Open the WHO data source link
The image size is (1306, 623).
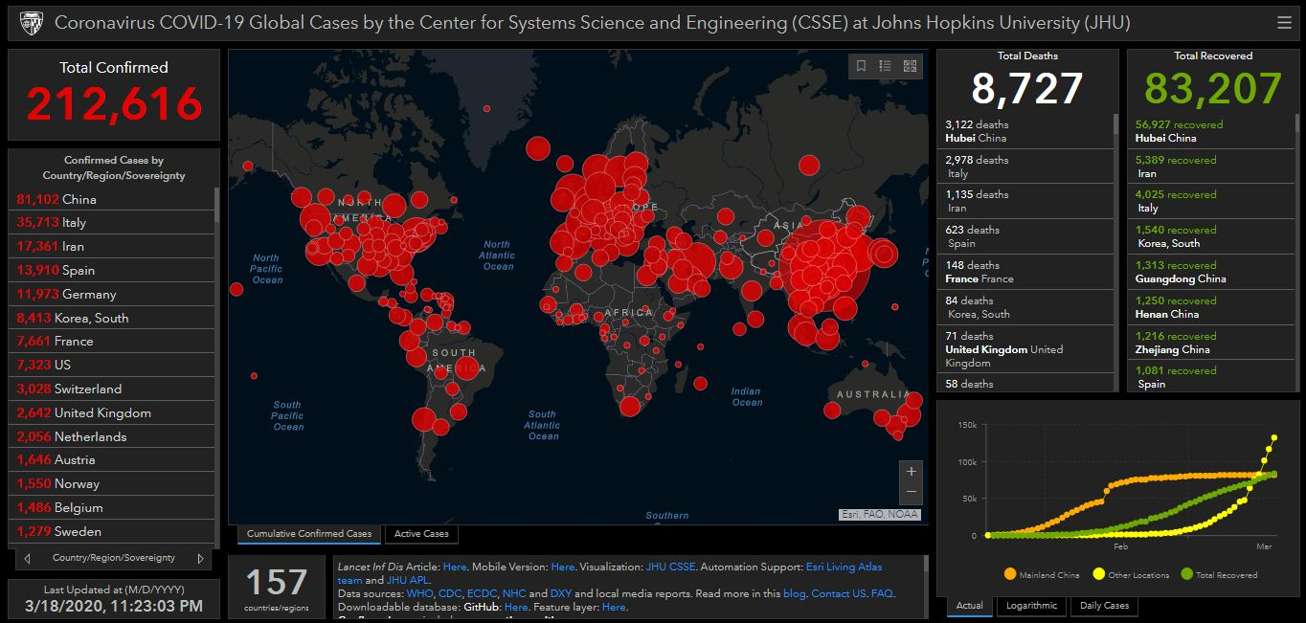pos(419,593)
